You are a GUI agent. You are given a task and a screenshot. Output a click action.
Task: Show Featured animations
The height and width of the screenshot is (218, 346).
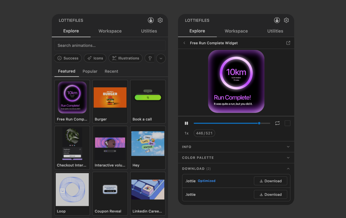(x=67, y=71)
